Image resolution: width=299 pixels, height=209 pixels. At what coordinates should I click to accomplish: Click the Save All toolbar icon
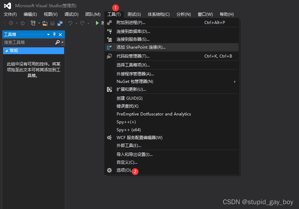point(60,23)
